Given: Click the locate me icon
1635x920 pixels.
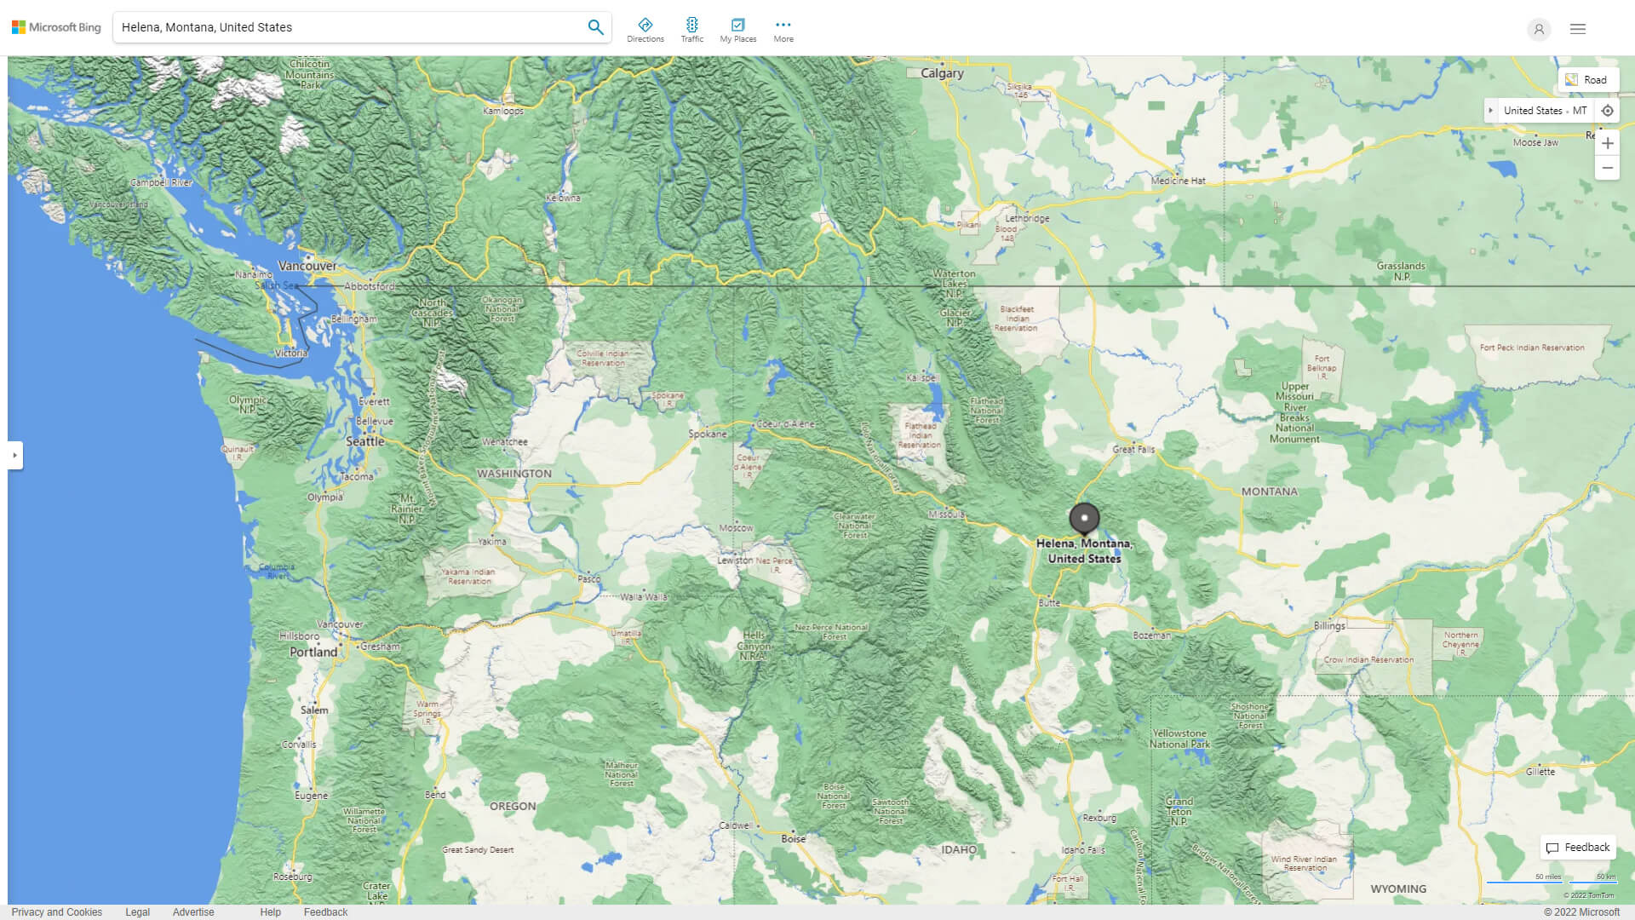Looking at the screenshot, I should click(1607, 111).
